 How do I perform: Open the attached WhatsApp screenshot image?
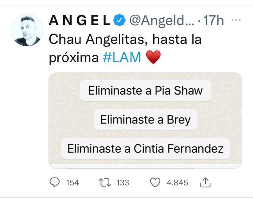[145, 120]
